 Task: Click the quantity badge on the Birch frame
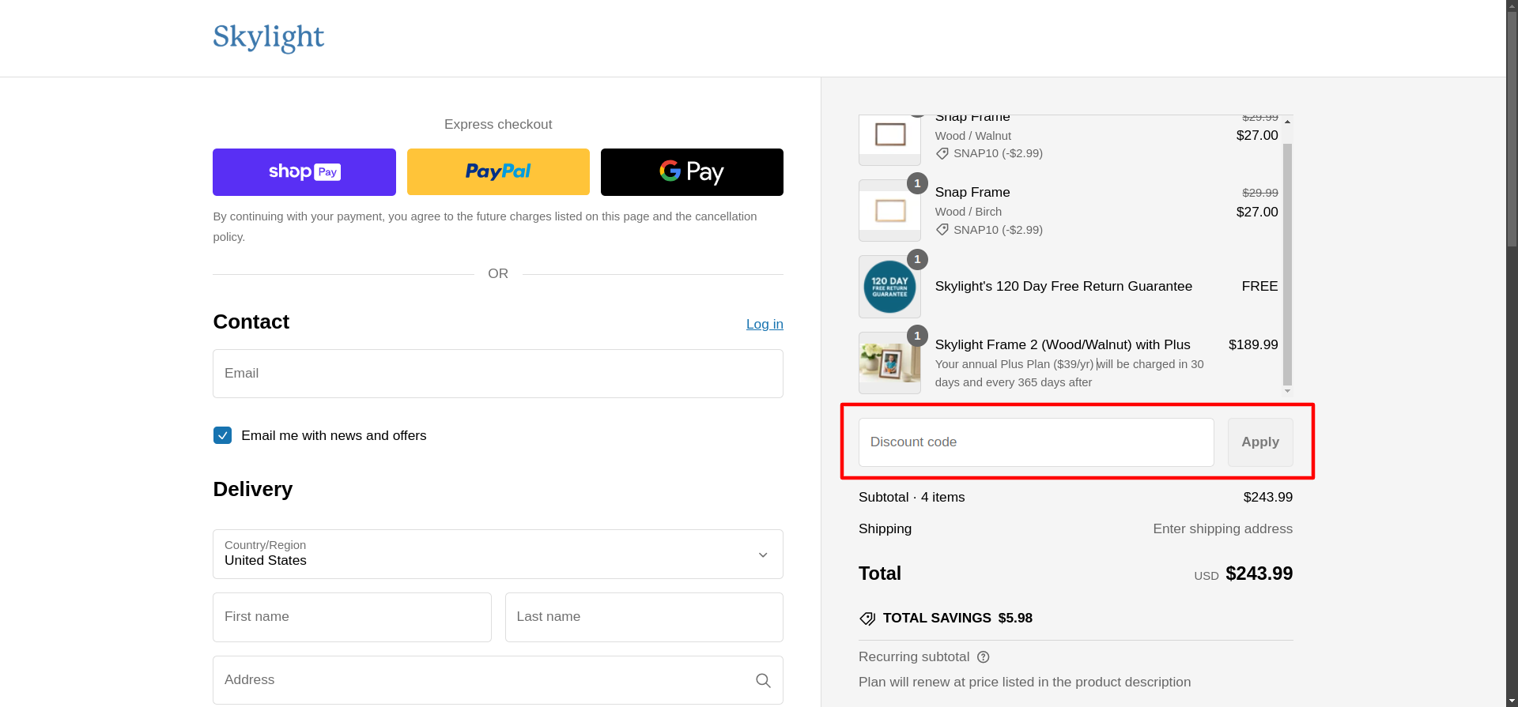(917, 183)
